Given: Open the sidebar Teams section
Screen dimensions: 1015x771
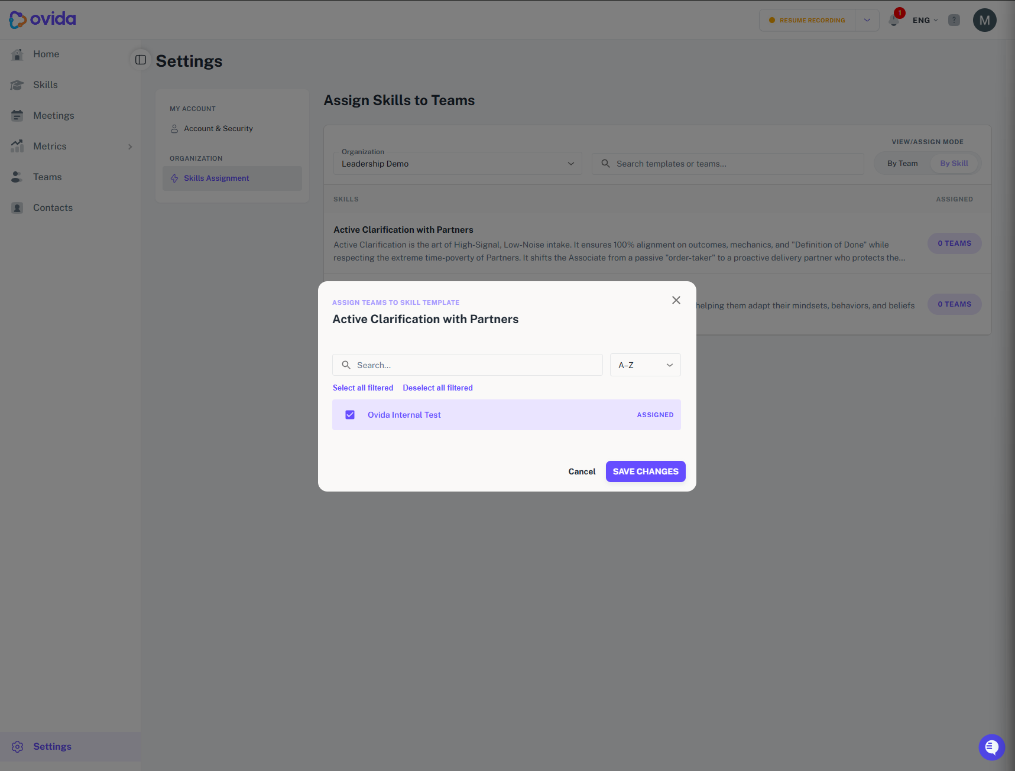Looking at the screenshot, I should click(x=47, y=177).
